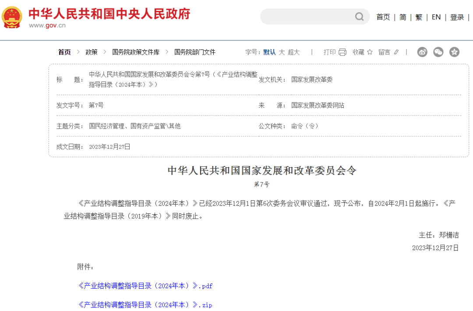Image resolution: width=473 pixels, height=311 pixels.
Task: Click the search magnifier icon
Action: click(x=359, y=17)
